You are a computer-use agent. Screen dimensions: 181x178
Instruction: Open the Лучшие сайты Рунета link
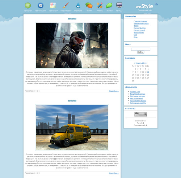[138, 101]
